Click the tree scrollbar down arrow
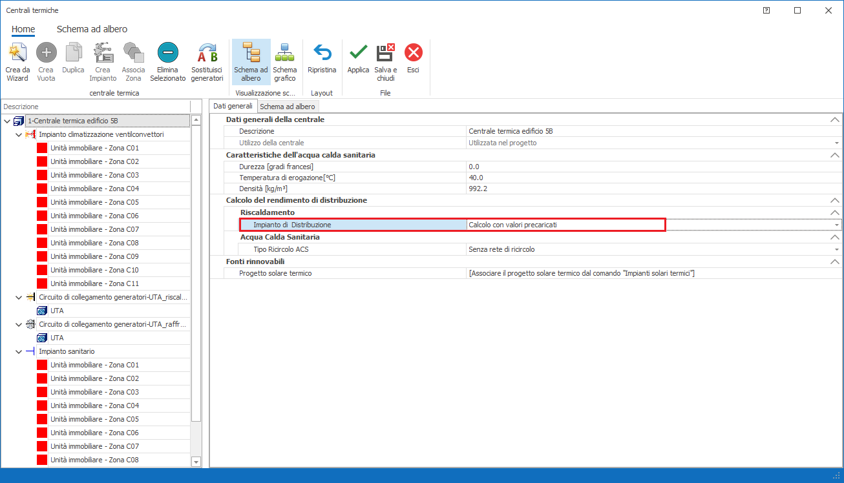Viewport: 844px width, 483px height. (196, 461)
